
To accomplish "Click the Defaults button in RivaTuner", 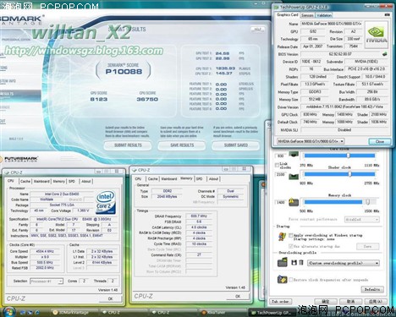I will click(x=371, y=289).
